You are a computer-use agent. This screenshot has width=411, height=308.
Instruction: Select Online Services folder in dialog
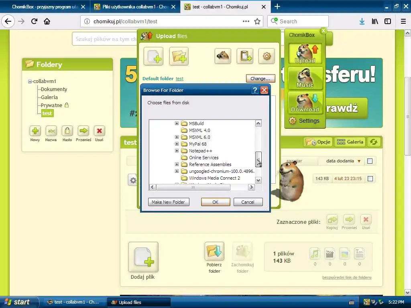point(203,157)
